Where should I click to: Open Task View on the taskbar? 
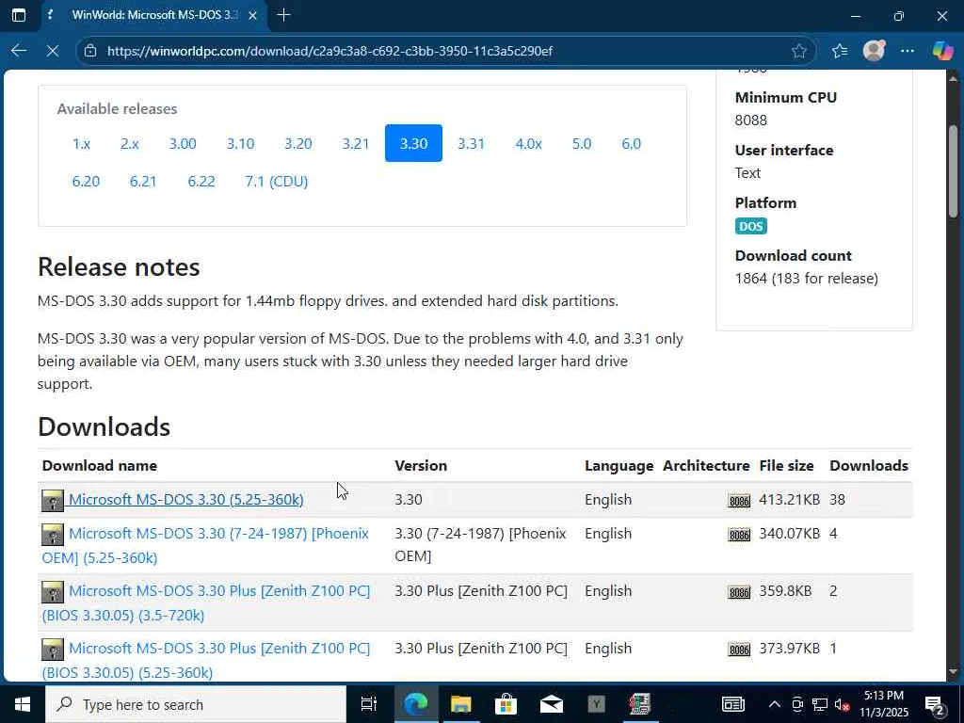(368, 704)
